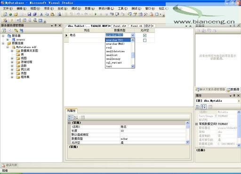Select nvarchar(MAX) in the data type list
Screen dimensions: 241x174
click(118, 44)
